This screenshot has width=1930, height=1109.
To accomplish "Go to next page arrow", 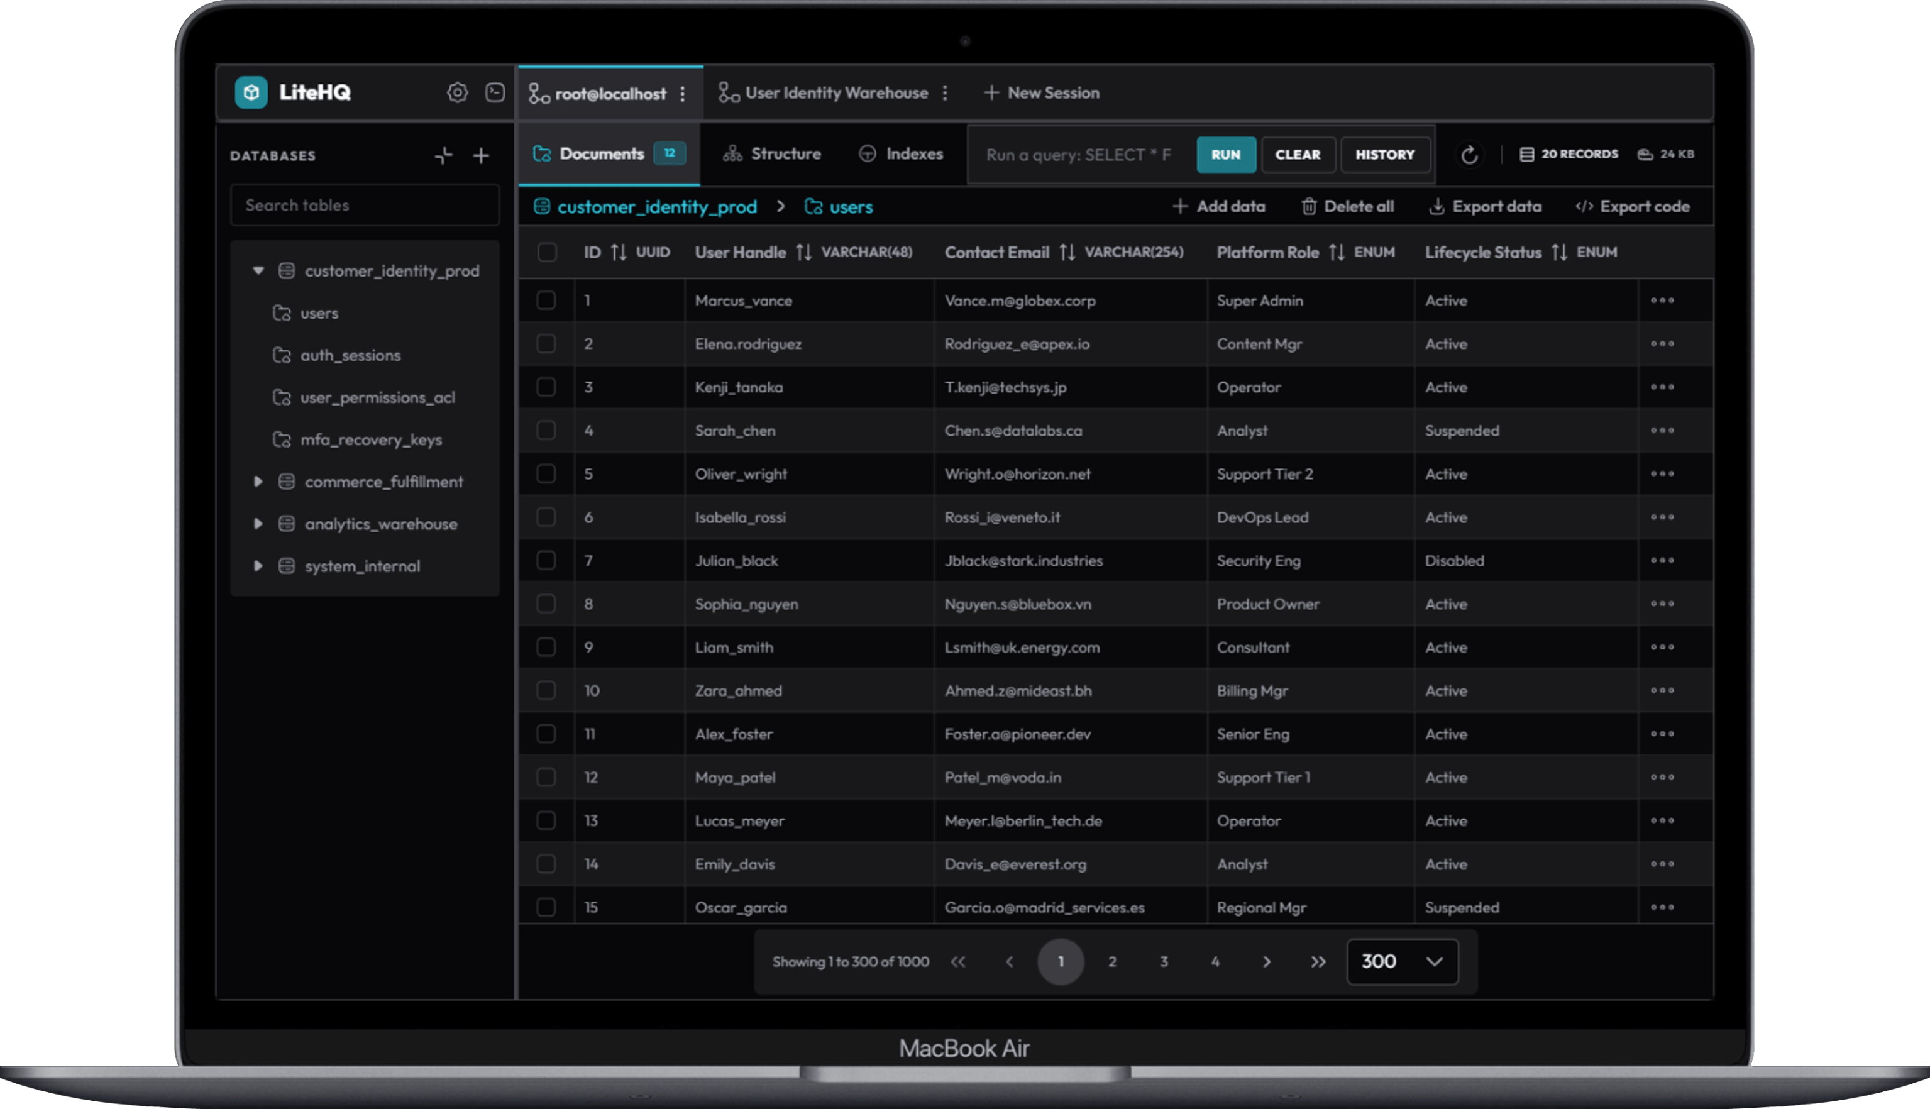I will click(x=1267, y=961).
